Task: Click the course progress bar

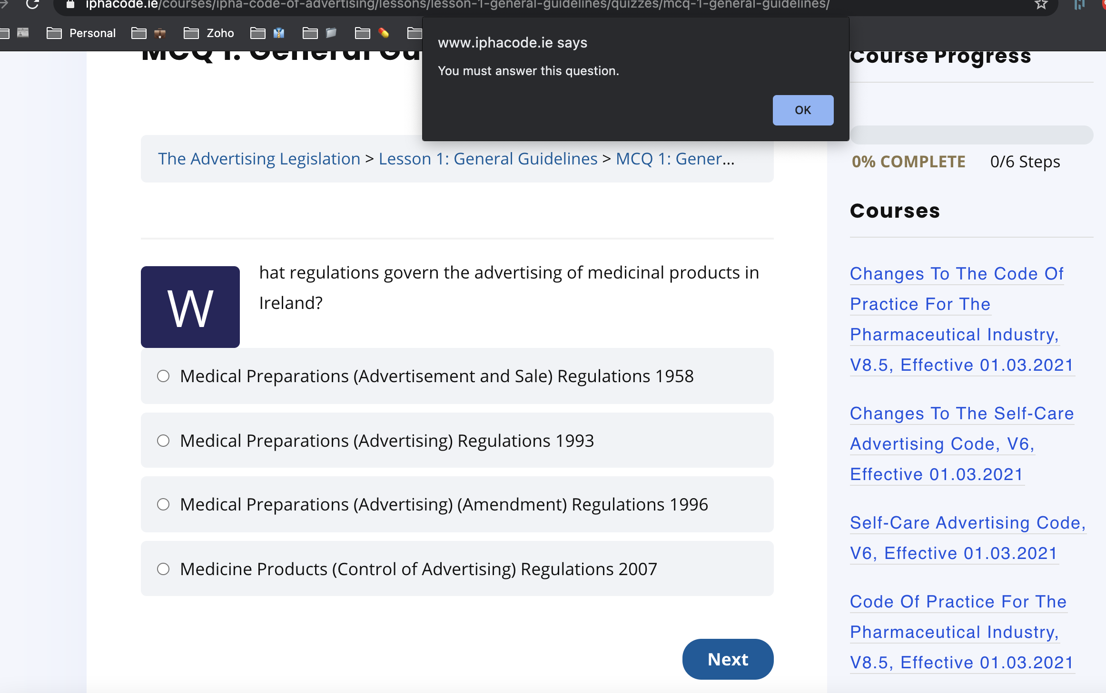Action: (x=971, y=135)
